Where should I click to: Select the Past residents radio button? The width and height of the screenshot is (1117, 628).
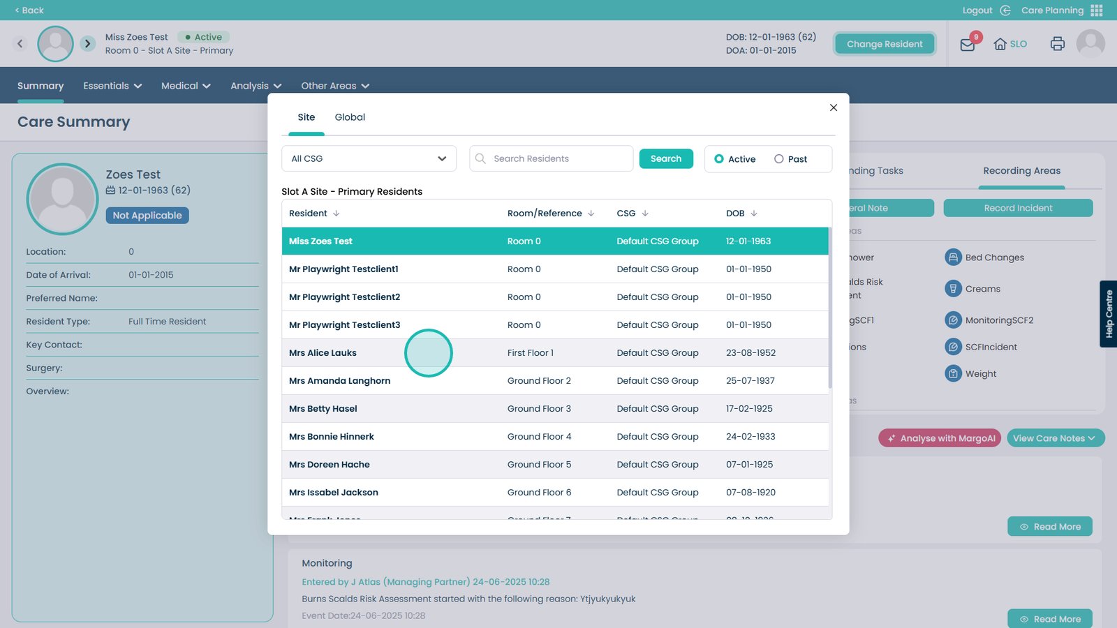click(x=779, y=159)
